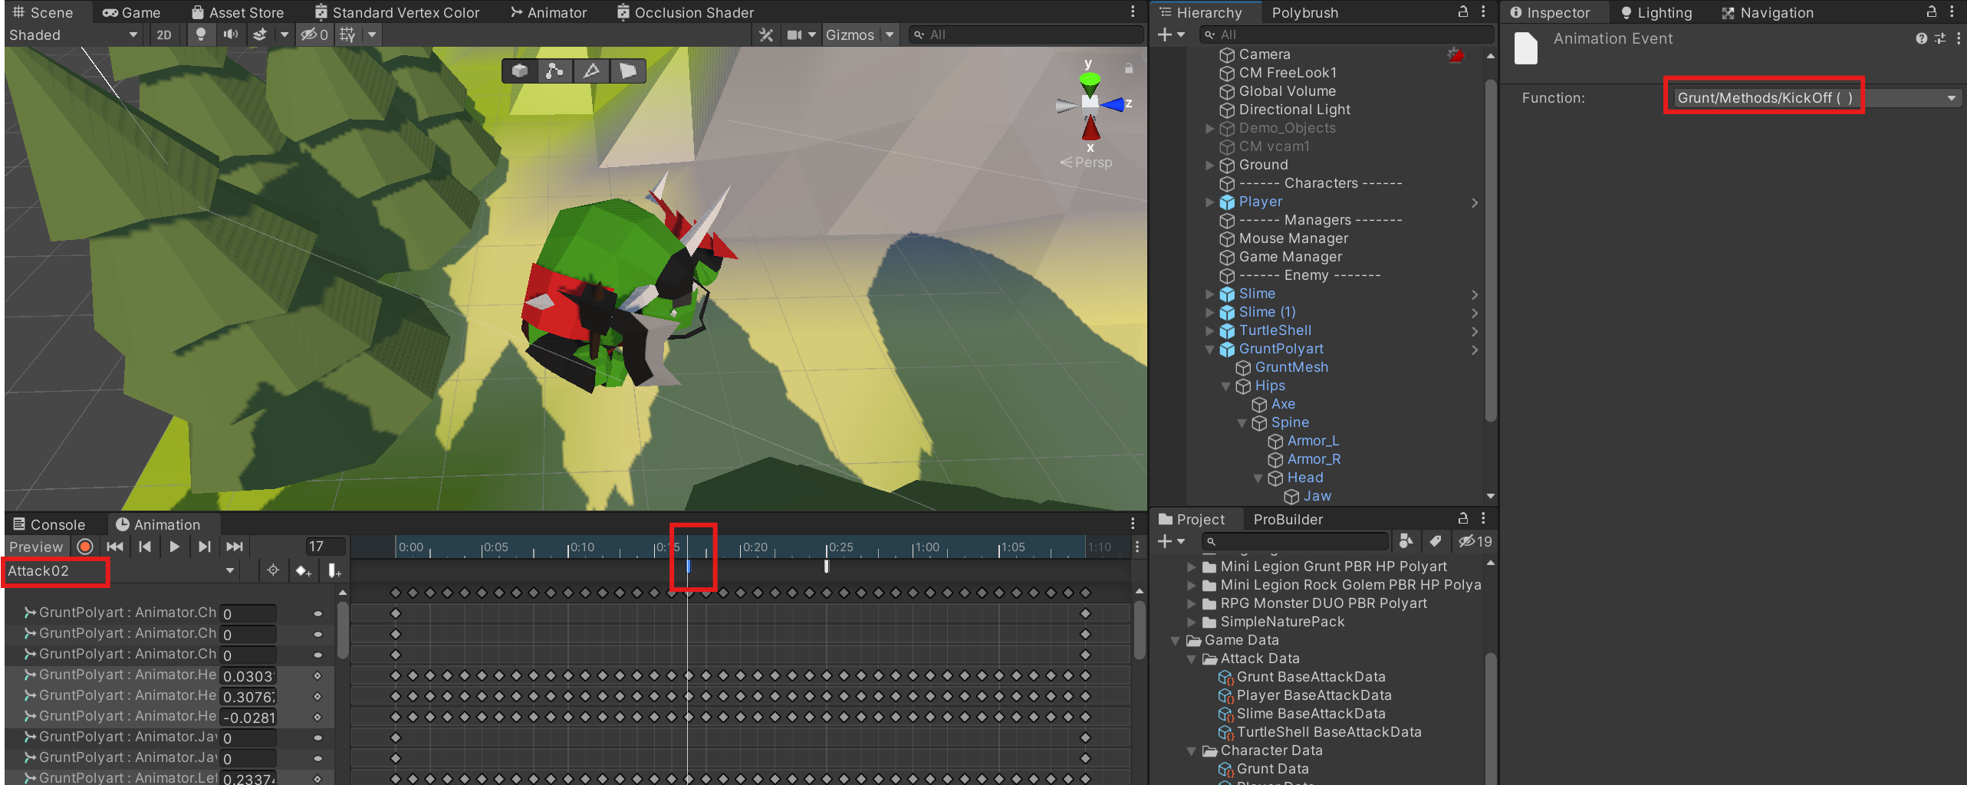Open the Occlusion Shader tab

[686, 12]
